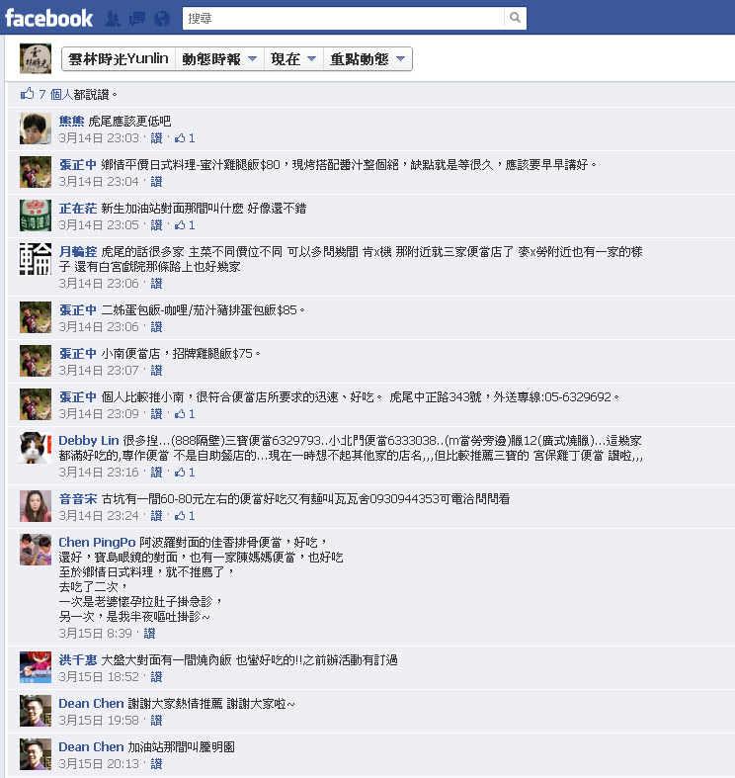Expand the 現在 dropdown
735x778 pixels.
[x=294, y=59]
